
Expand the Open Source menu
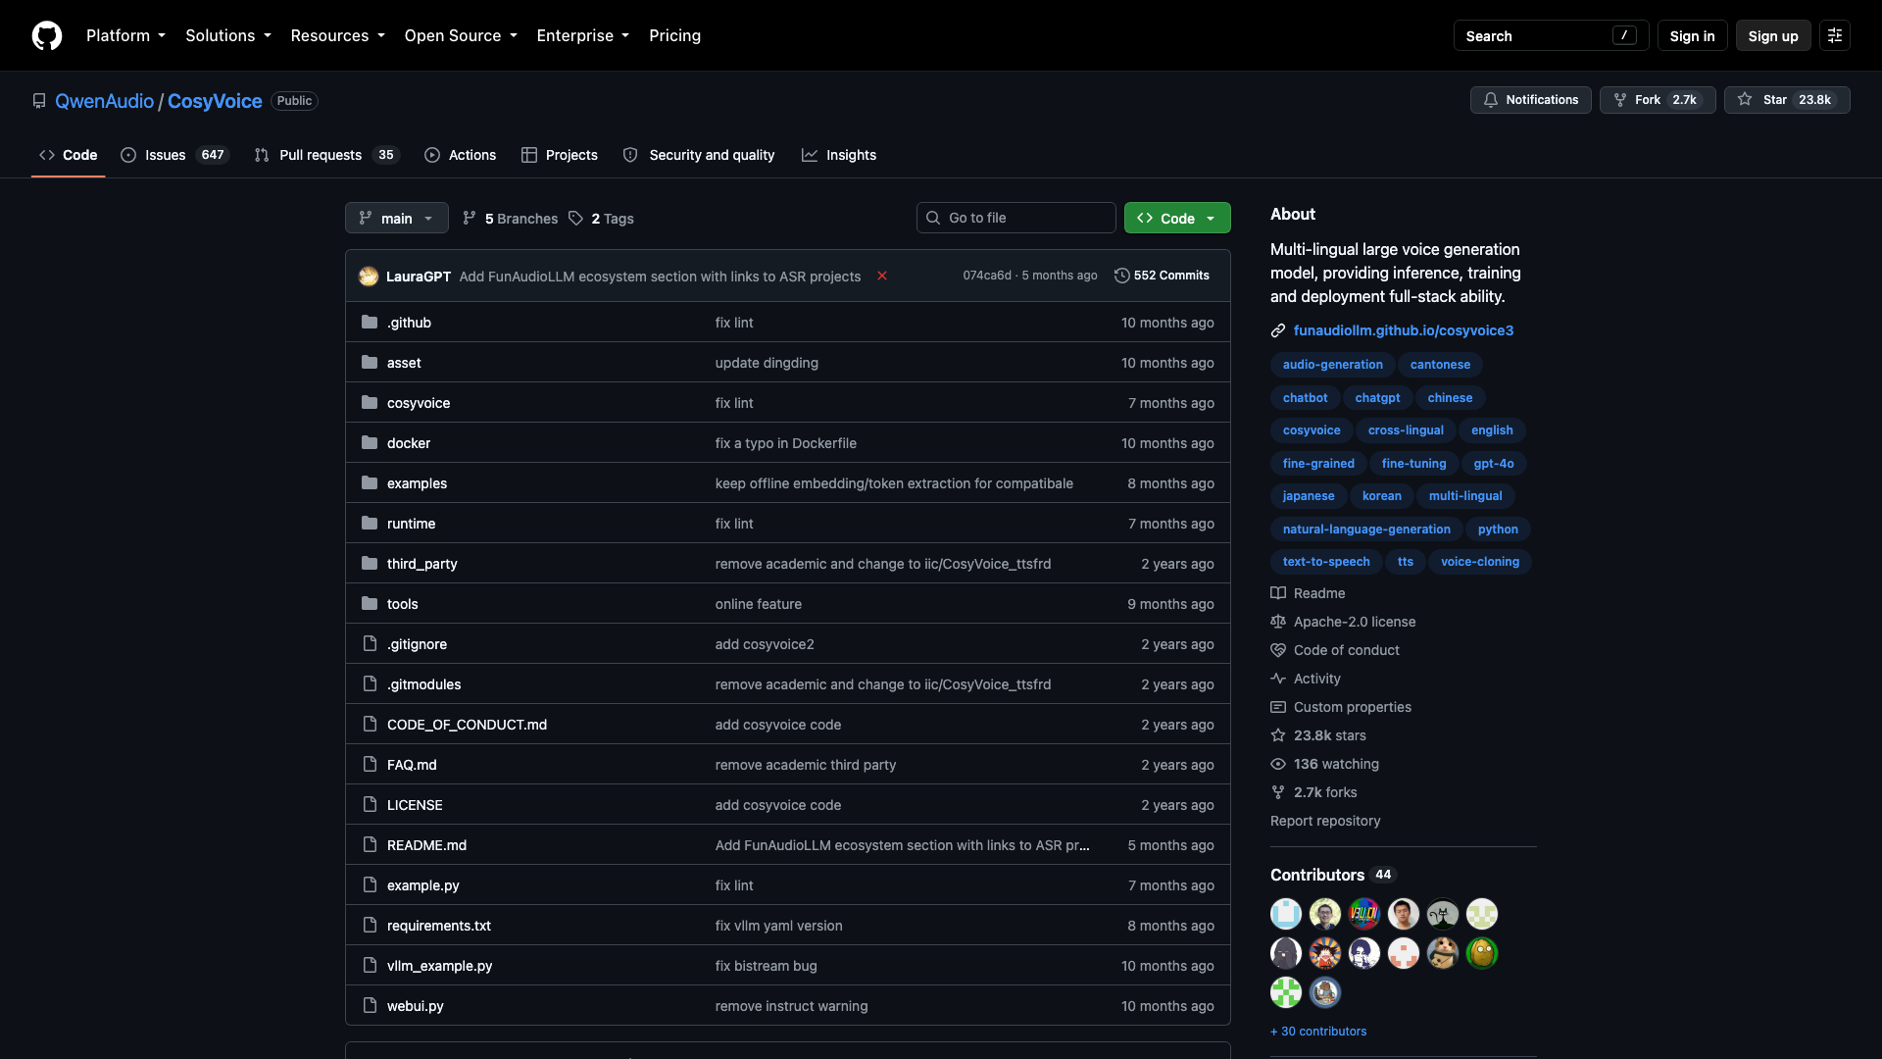pyautogui.click(x=461, y=35)
